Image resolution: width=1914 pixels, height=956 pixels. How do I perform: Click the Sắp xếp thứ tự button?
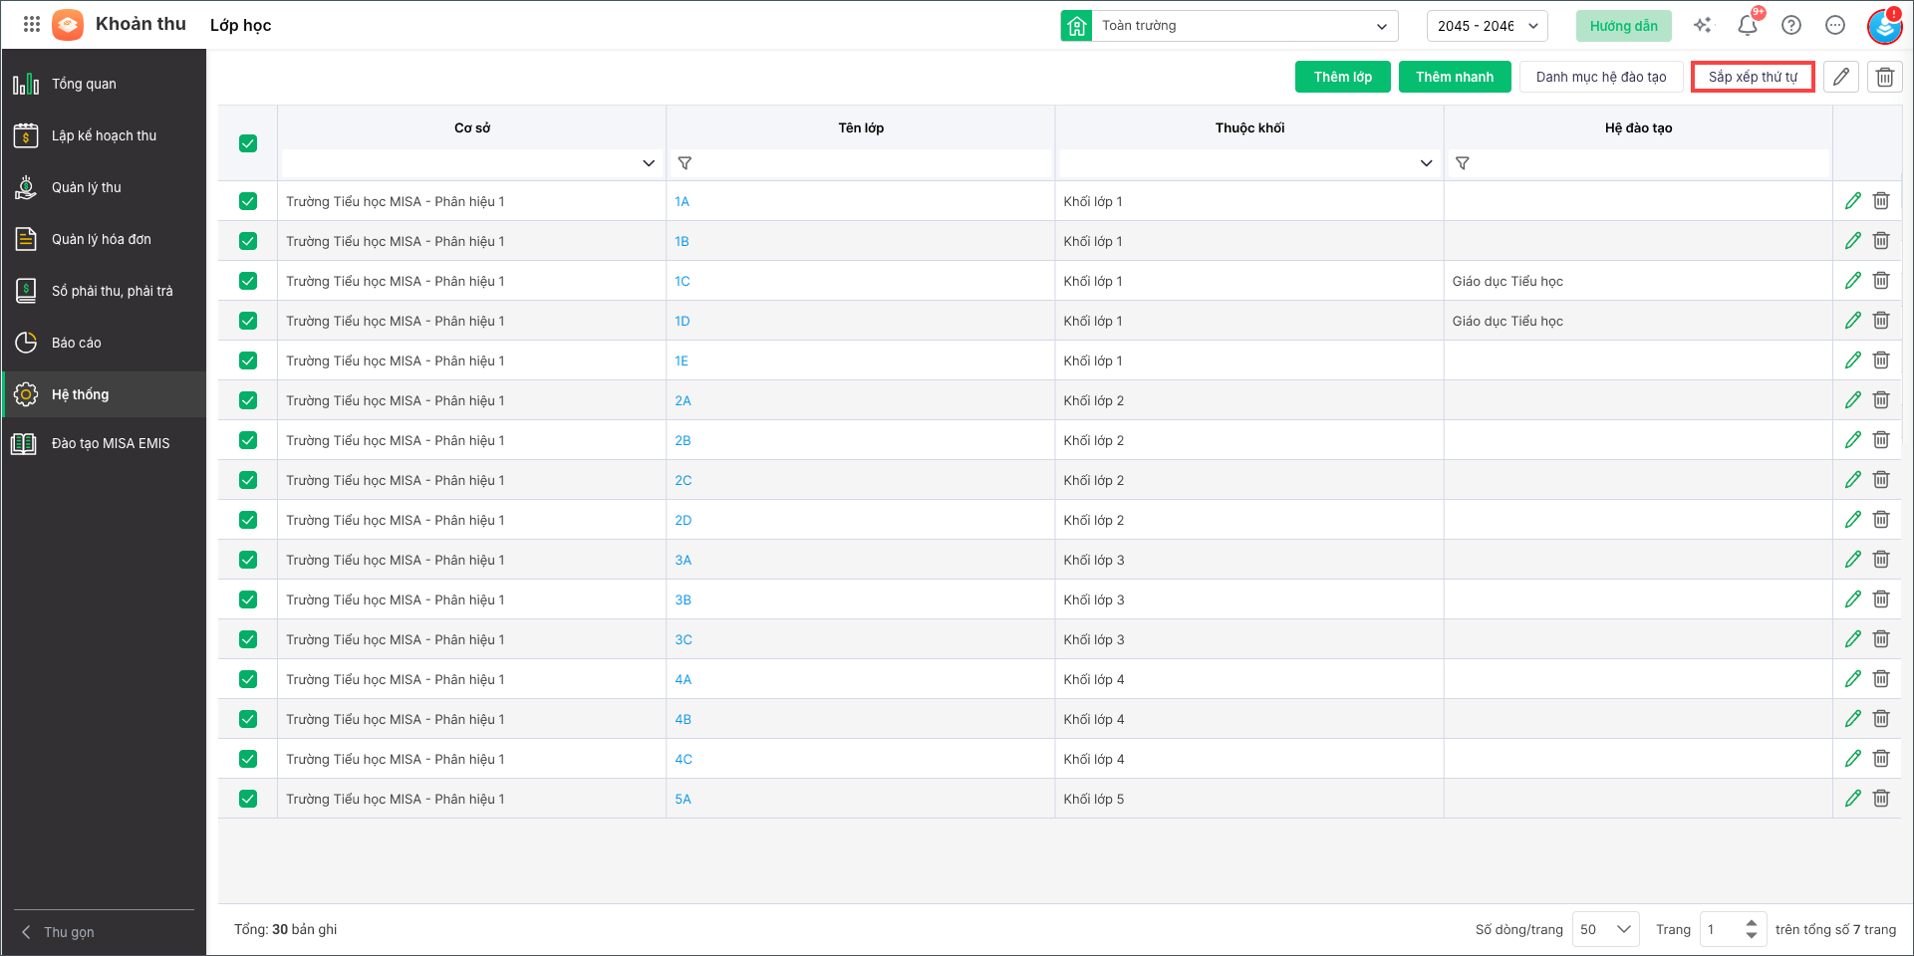point(1753,77)
